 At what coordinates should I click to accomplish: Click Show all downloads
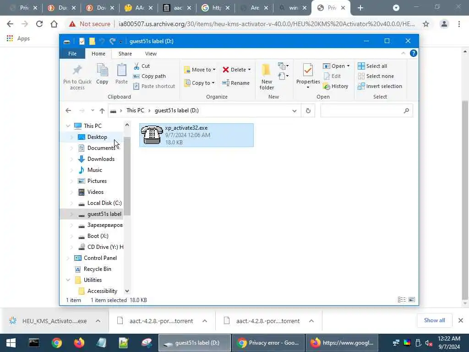point(434,320)
